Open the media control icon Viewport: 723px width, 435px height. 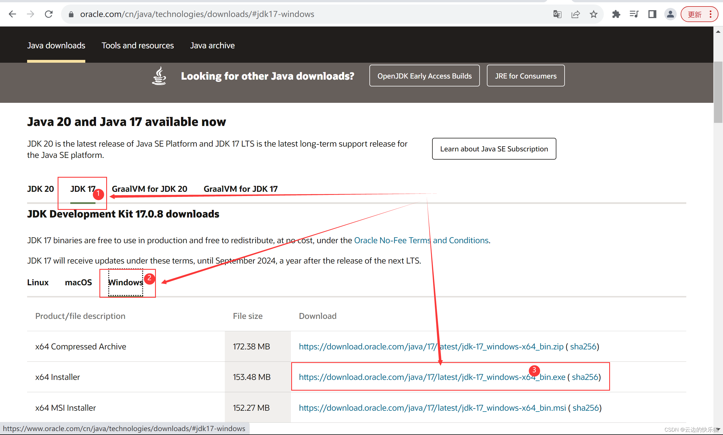634,14
